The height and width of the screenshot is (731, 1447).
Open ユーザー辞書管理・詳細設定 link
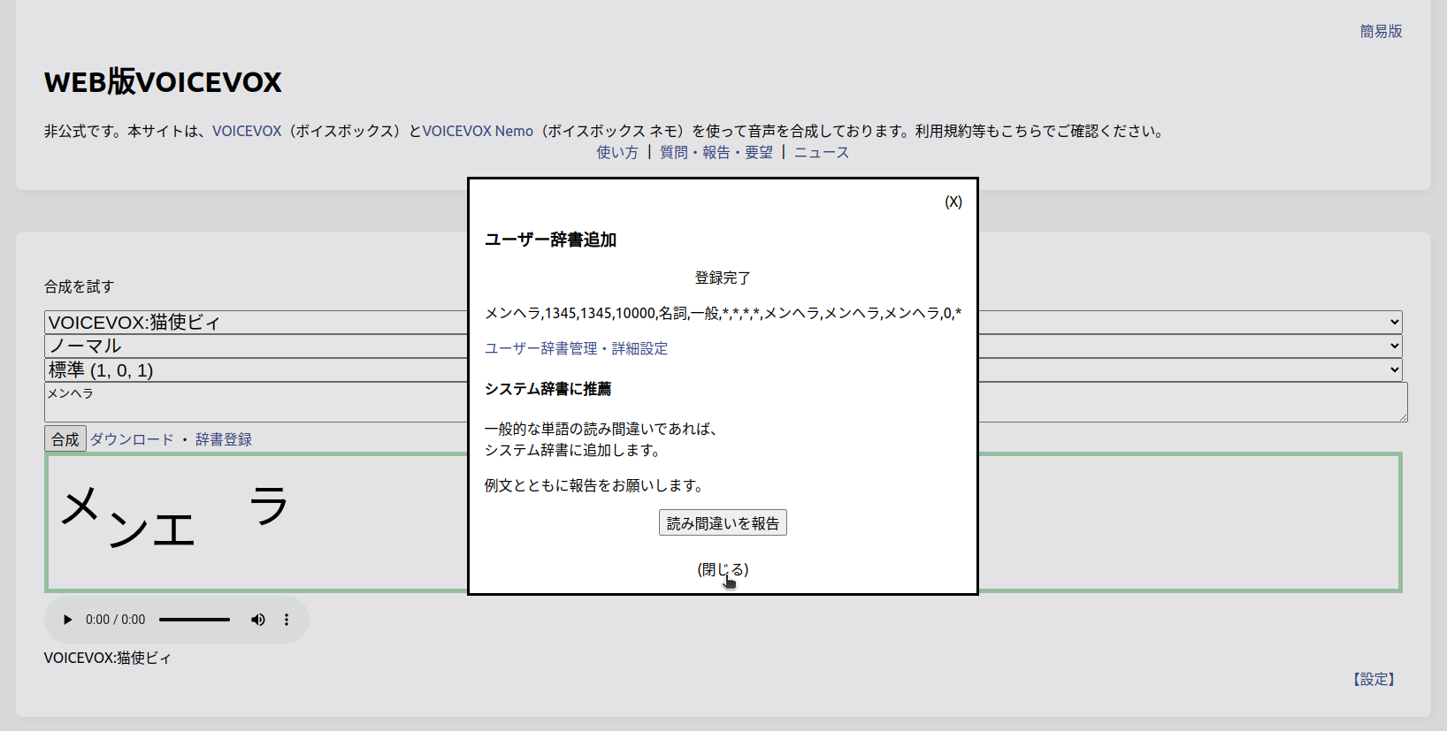pos(576,348)
